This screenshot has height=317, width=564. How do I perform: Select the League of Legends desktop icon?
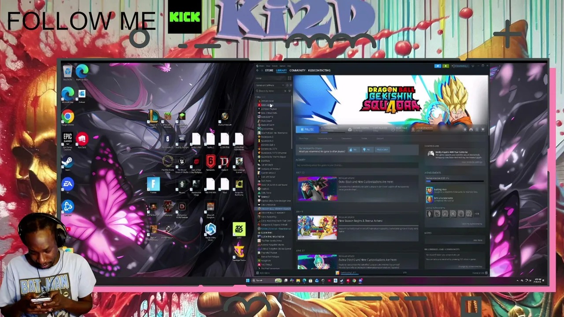click(153, 118)
